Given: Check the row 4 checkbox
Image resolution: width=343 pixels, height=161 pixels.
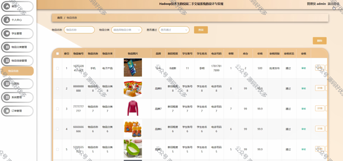Looking at the screenshot, I should (58, 129).
